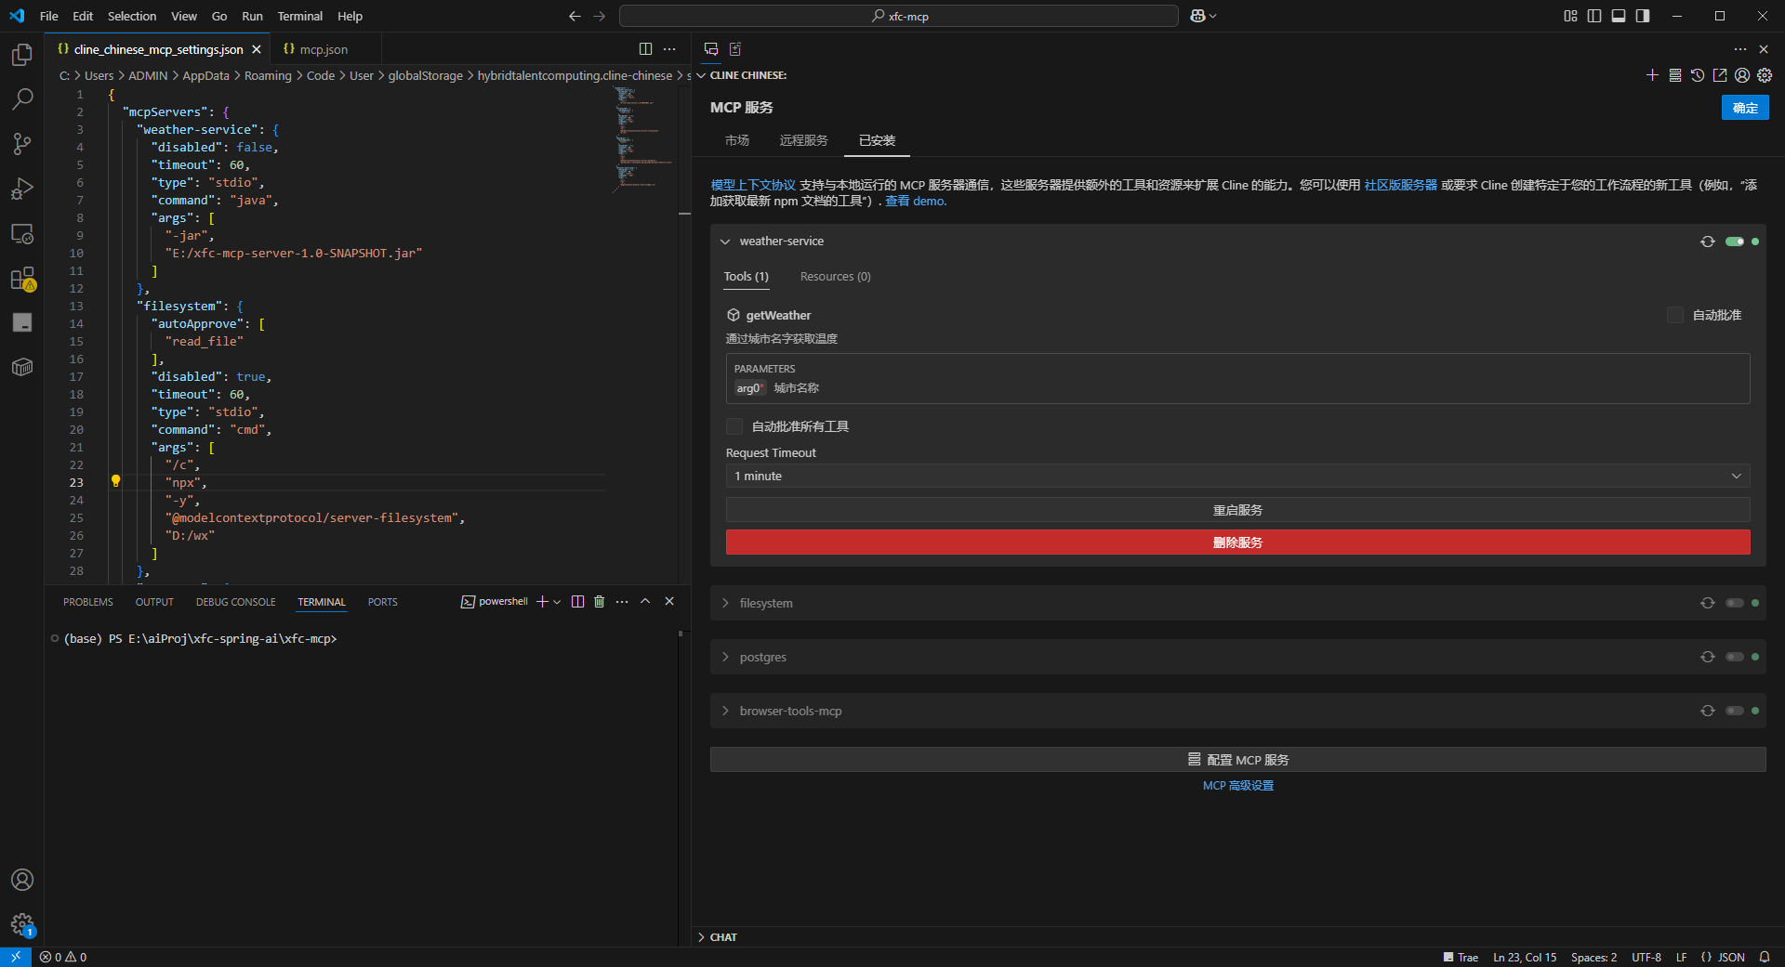Refresh the browser-tools-mcp server
Screen dimensions: 1785x967
click(x=1708, y=711)
